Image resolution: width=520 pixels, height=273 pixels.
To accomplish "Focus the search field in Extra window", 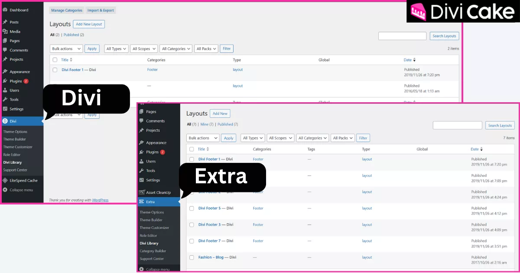I will [x=458, y=125].
